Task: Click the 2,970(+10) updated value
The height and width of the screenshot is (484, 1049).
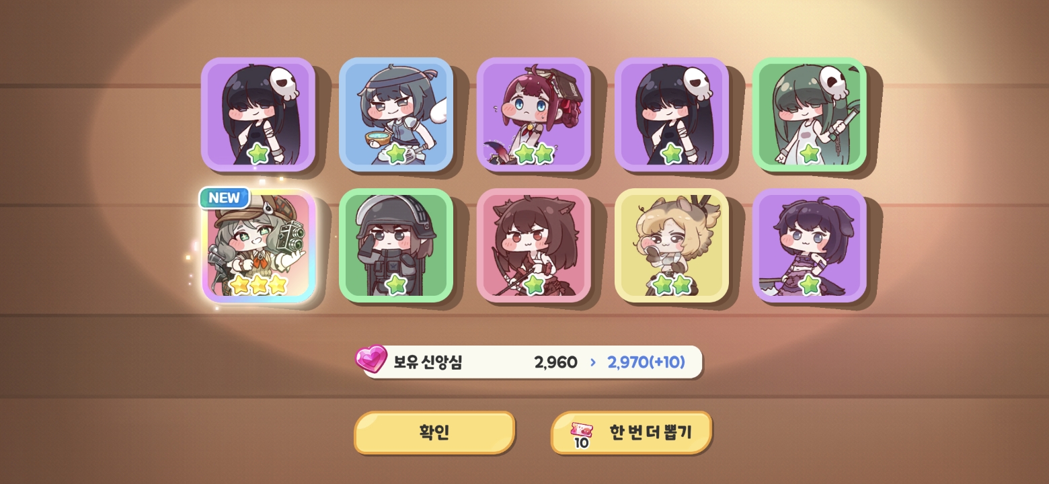Action: click(x=646, y=362)
